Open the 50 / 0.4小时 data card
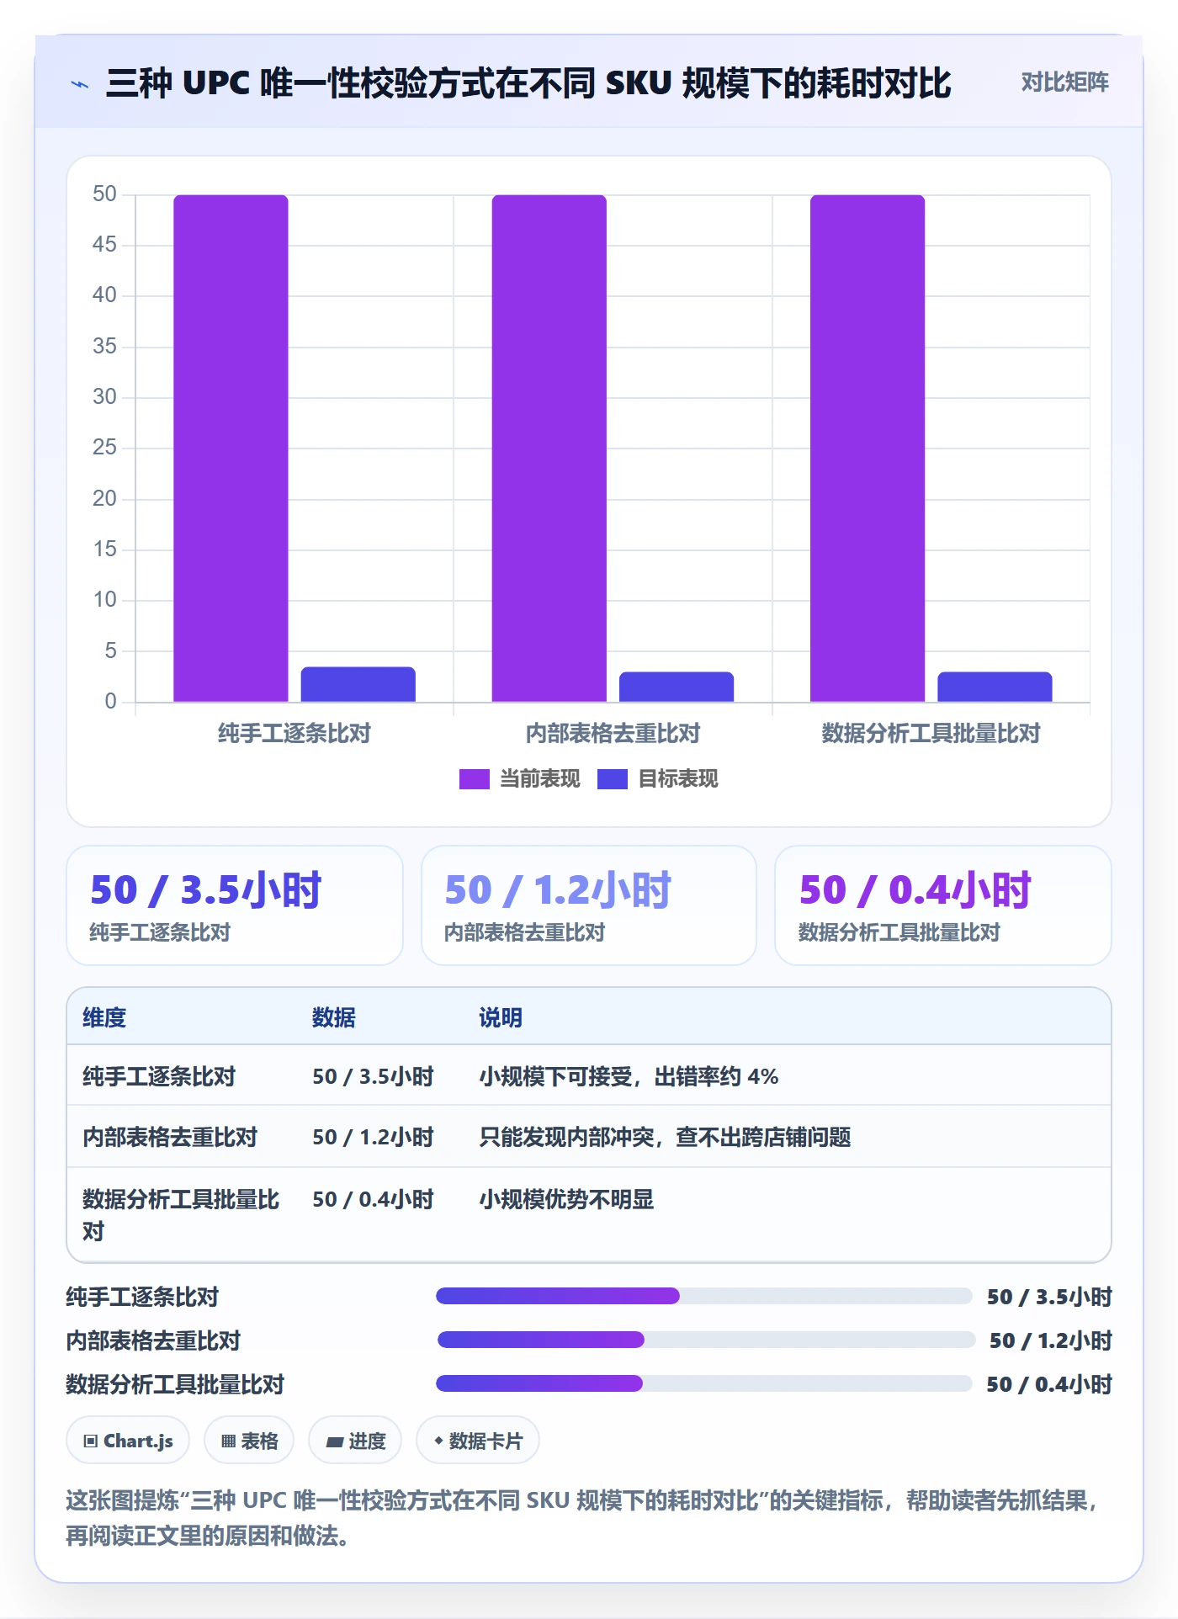Screen dimensions: 1178x1619 [942, 905]
